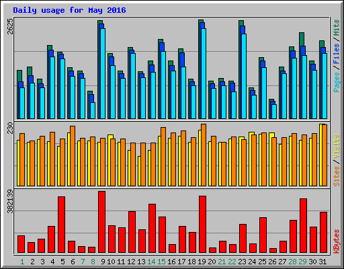Screen dimensions: 344x269
Task: Select day label 2 on the x-axis
Action: [32, 262]
